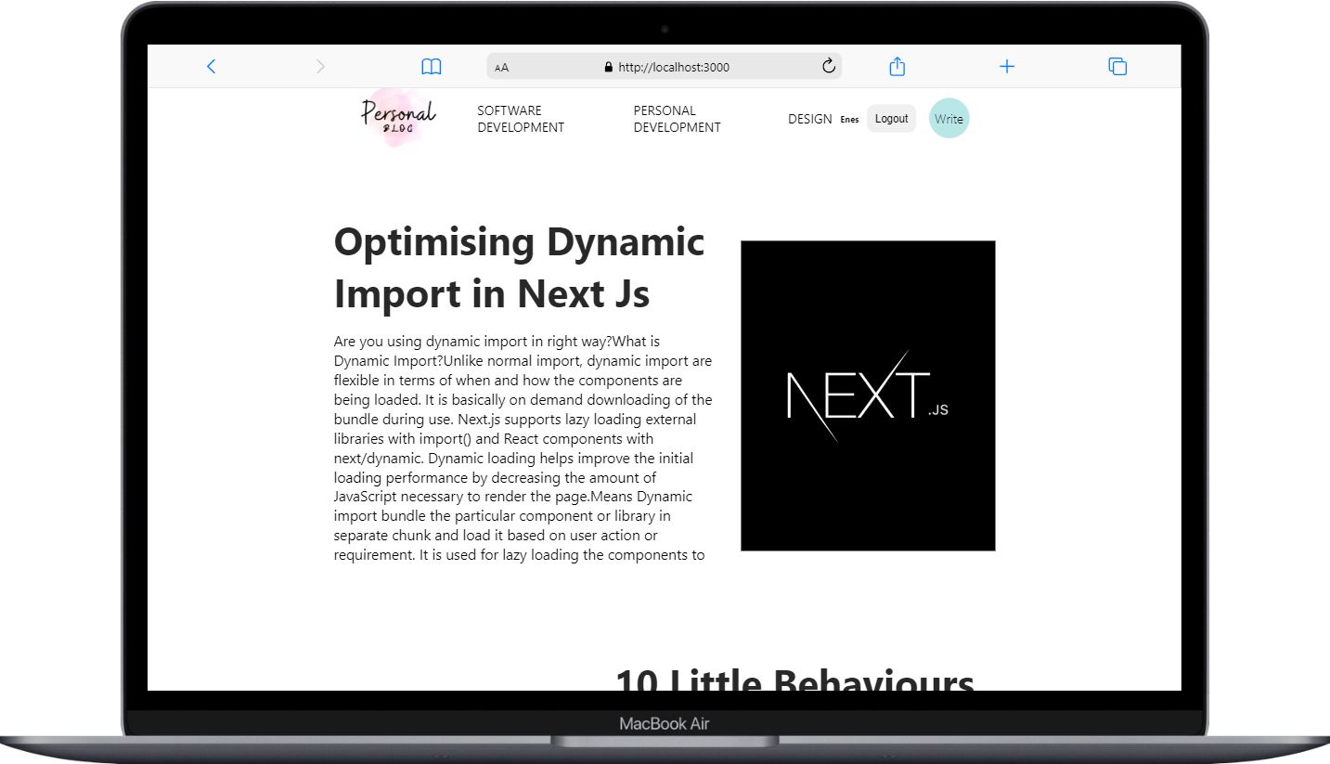Open the bookmarks book icon
1330x764 pixels.
tap(432, 67)
